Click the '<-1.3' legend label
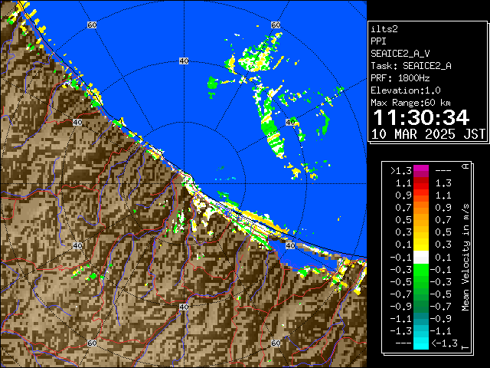The width and height of the screenshot is (490, 368). 445,343
